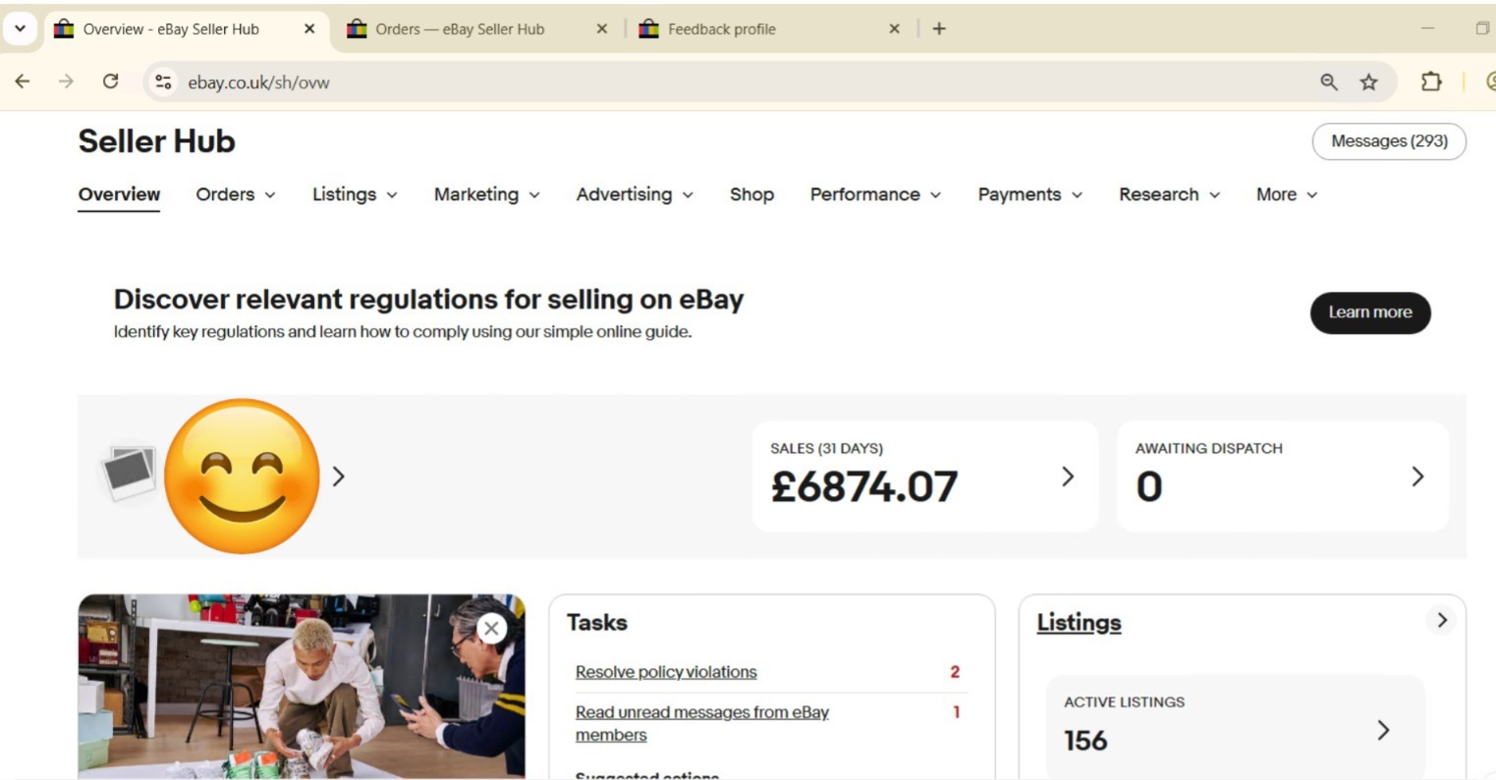Click the £6874.07 sales figure

point(864,486)
